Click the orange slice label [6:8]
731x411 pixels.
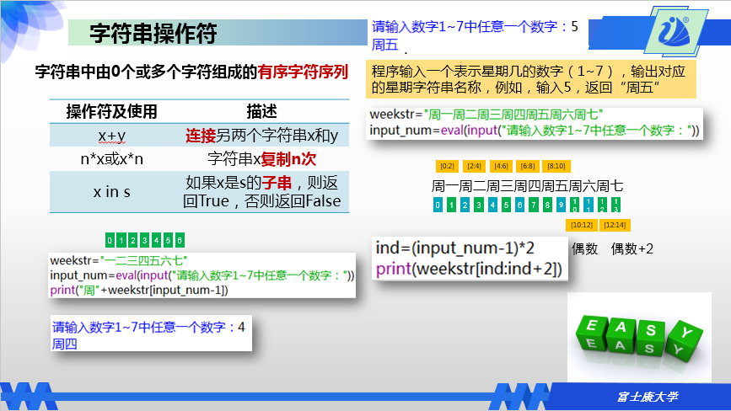[x=528, y=166]
